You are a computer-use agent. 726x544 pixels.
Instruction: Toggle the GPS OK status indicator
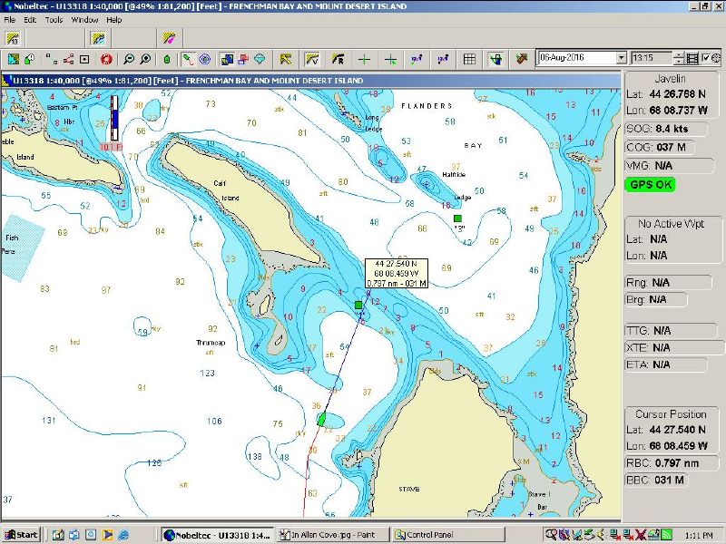click(x=650, y=184)
